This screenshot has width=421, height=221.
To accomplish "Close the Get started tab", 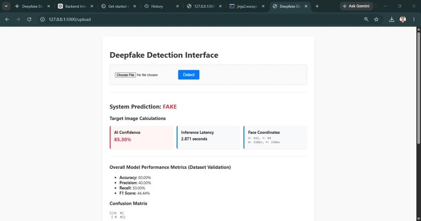I will 135,6.
